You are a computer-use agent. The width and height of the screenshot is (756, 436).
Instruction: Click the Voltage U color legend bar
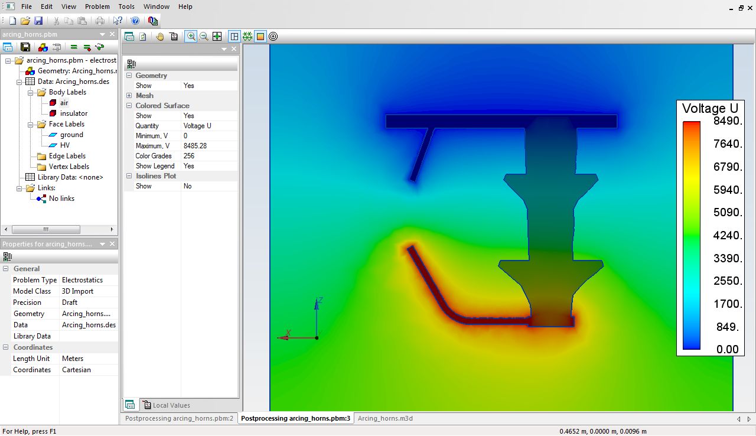tap(691, 235)
